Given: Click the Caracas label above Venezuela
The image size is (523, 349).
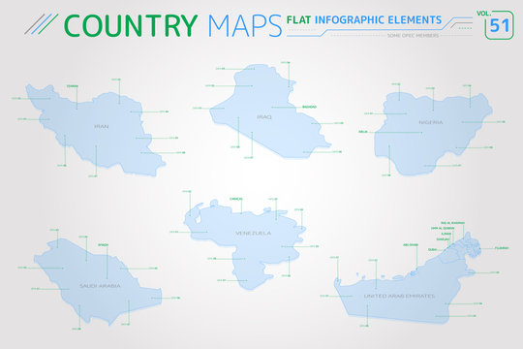Looking at the screenshot, I should tap(235, 199).
